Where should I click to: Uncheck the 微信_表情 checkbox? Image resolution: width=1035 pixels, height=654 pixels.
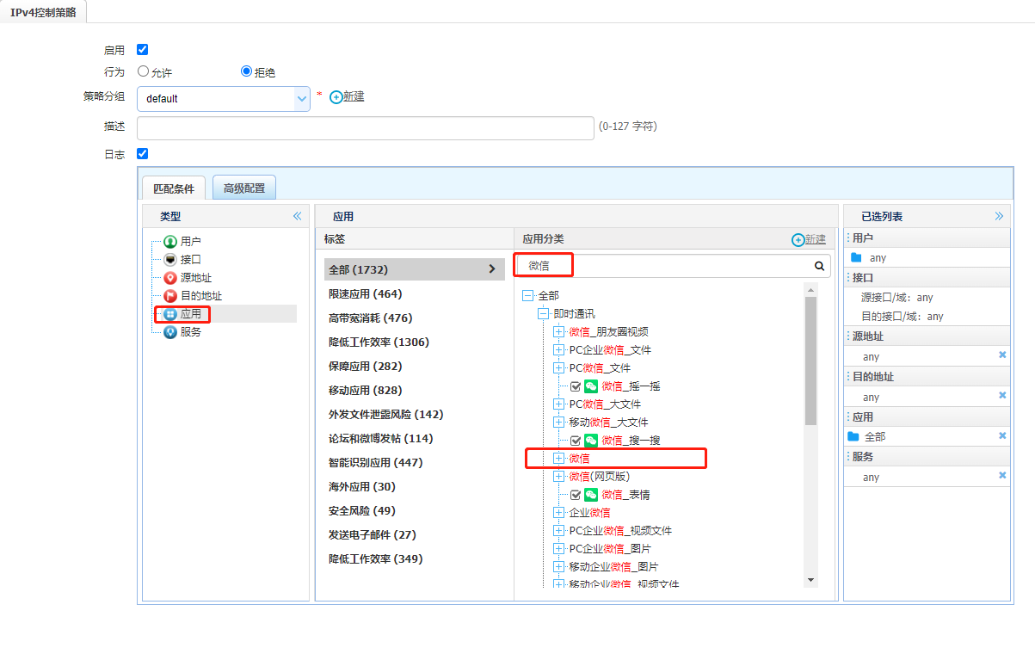tap(576, 495)
